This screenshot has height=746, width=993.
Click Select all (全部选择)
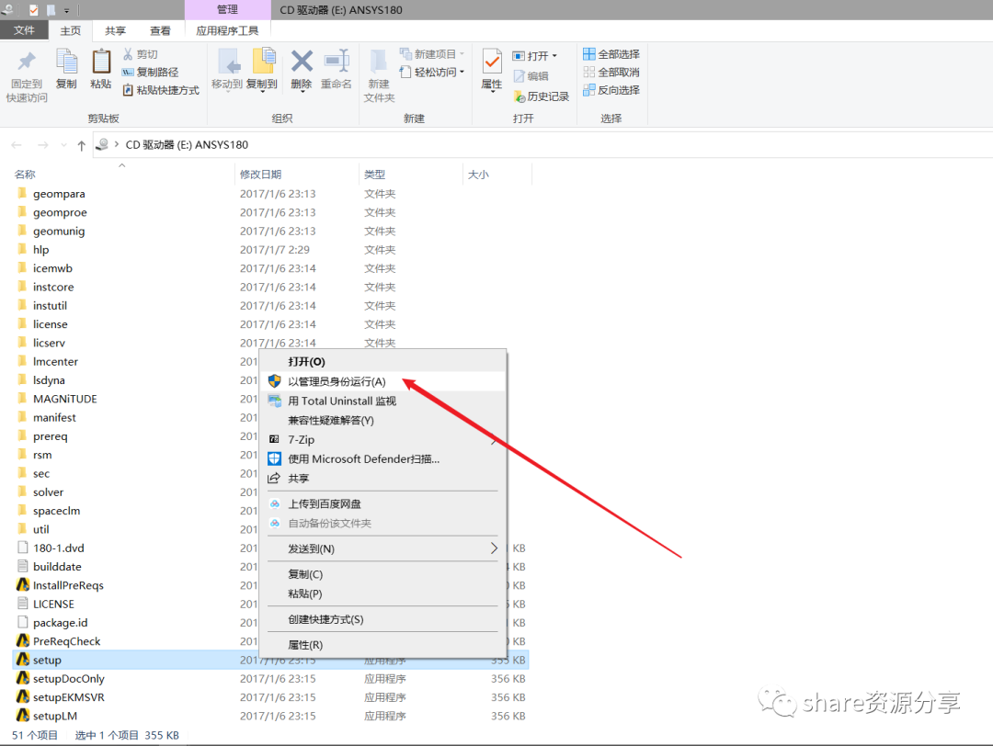pyautogui.click(x=611, y=54)
